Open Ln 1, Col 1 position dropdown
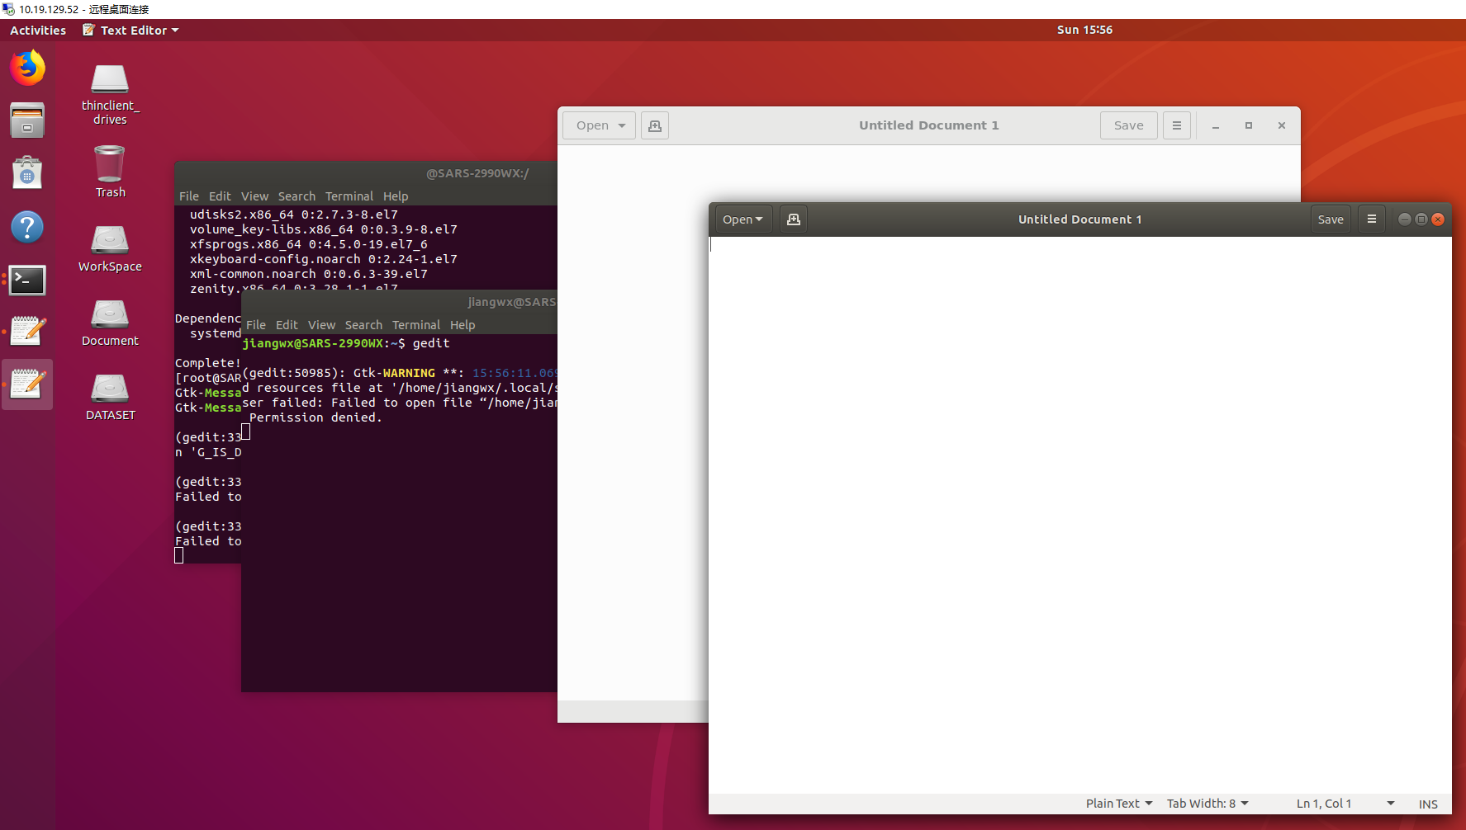 point(1345,804)
